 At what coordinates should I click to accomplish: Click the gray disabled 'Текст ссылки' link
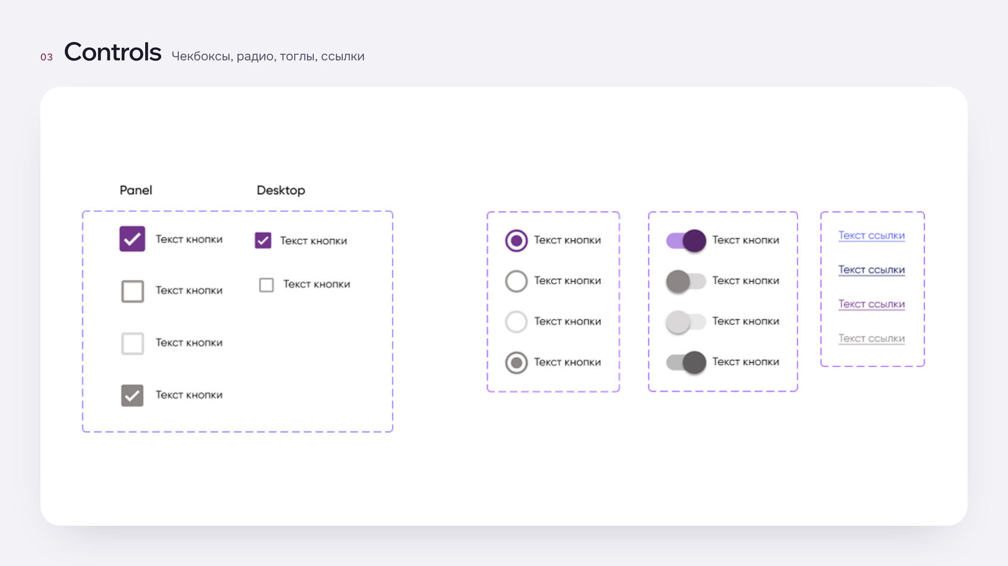871,338
